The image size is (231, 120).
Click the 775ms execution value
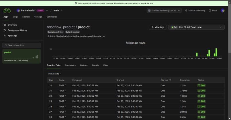[183, 91]
